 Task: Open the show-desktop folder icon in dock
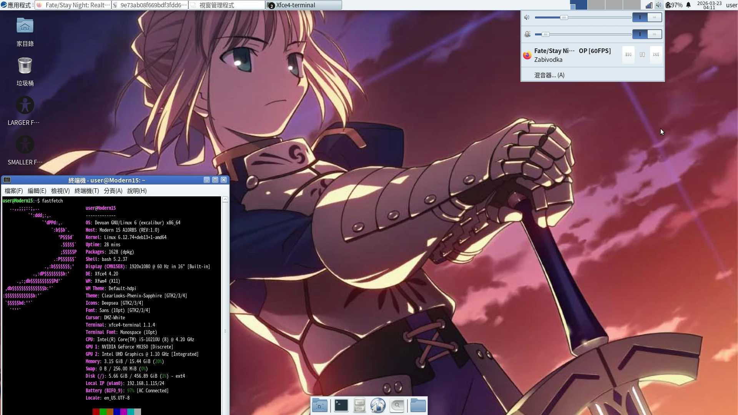pos(319,405)
